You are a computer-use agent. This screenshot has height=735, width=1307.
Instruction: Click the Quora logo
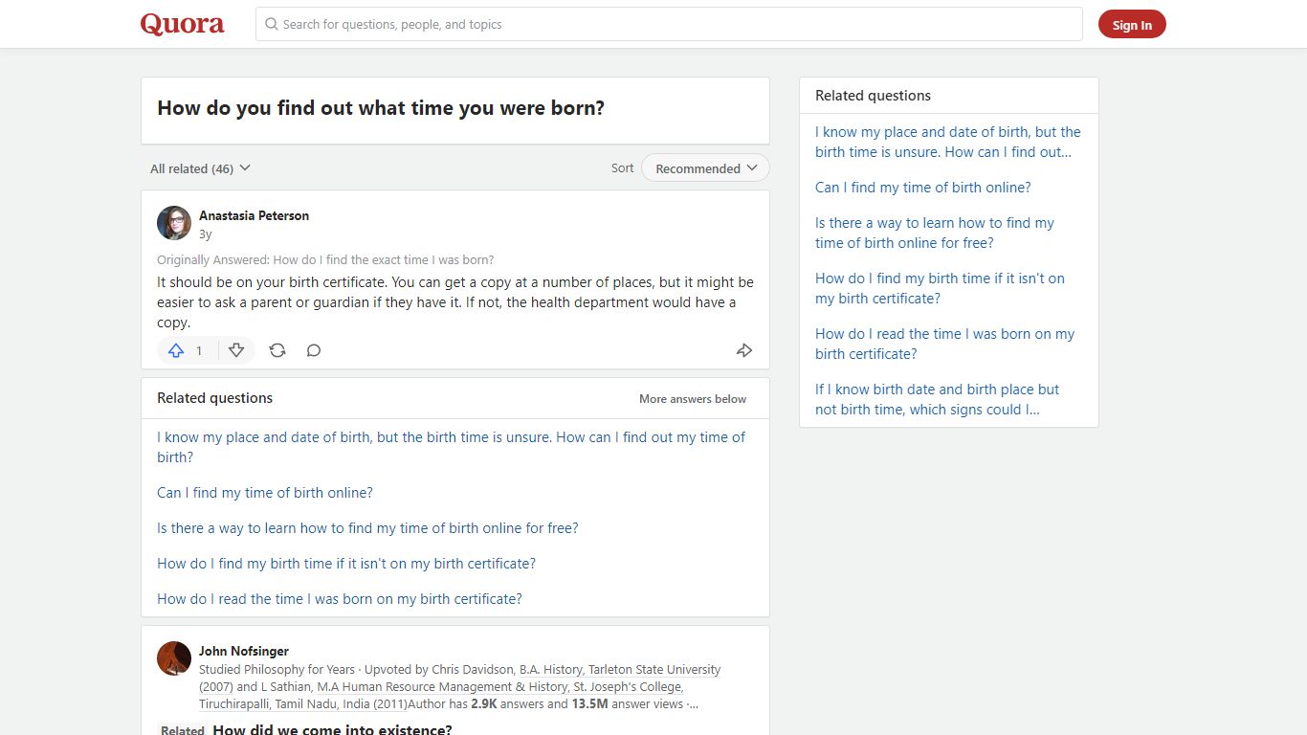(x=183, y=24)
